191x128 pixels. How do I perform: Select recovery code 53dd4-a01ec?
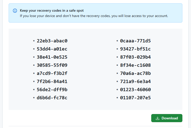[x=52, y=49]
